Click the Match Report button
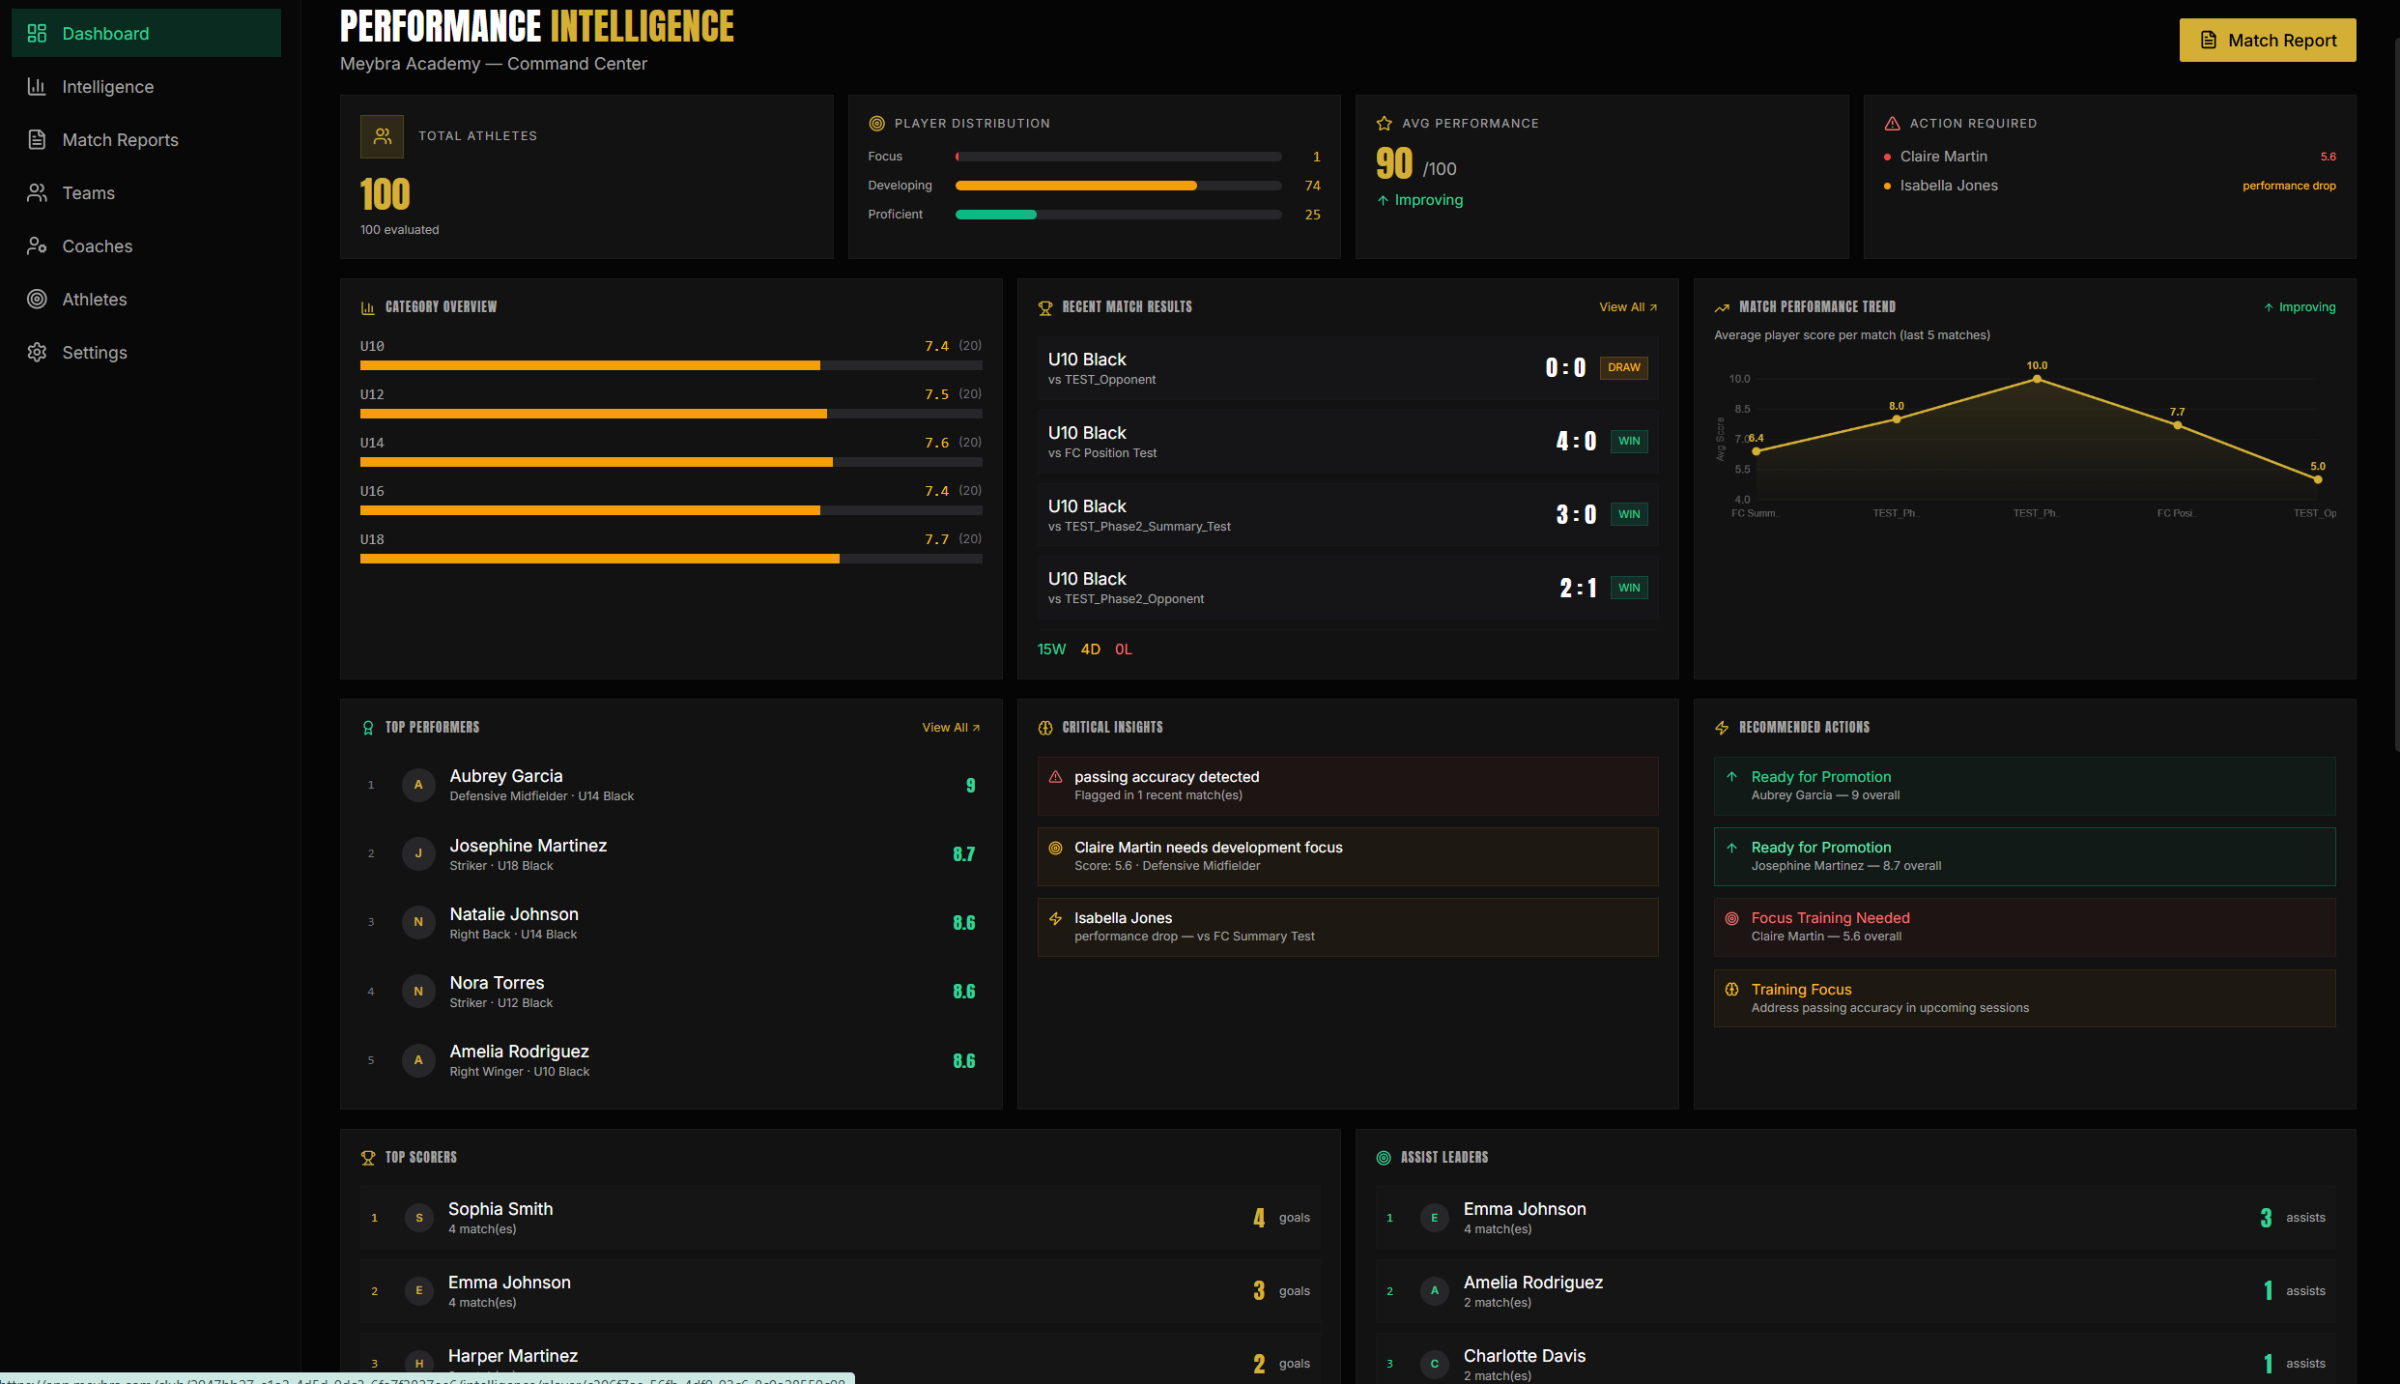This screenshot has width=2400, height=1384. coord(2267,41)
